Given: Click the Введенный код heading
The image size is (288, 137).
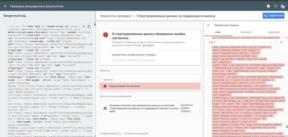Looking at the screenshot, I should [15, 16].
